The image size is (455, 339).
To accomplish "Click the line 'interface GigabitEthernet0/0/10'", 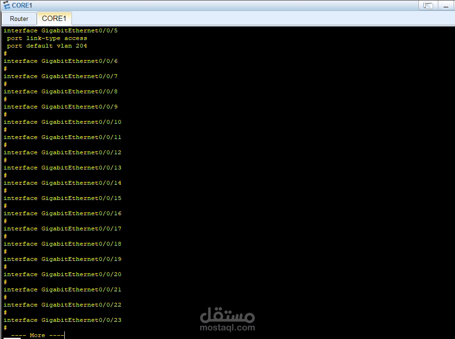I will click(x=62, y=122).
